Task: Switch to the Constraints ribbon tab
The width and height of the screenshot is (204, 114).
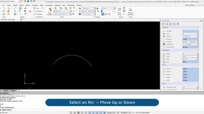Action: [49, 5]
